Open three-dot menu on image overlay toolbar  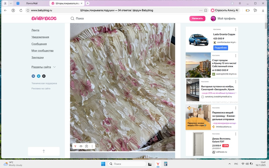point(92,146)
